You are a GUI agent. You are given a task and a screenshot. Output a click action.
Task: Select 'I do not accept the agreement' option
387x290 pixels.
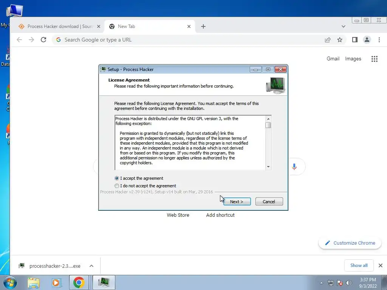[117, 186]
